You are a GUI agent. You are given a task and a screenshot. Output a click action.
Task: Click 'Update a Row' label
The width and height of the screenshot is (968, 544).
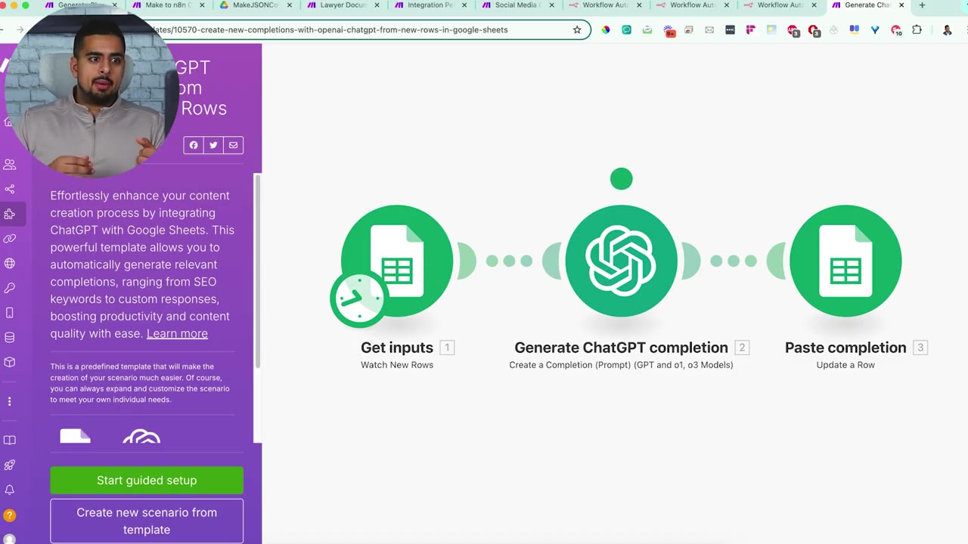click(845, 365)
